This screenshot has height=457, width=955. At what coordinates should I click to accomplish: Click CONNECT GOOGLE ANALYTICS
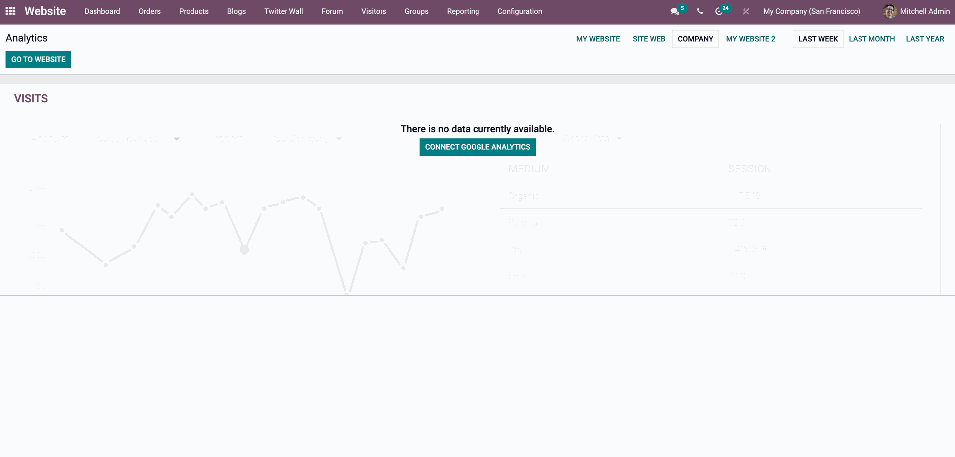click(x=477, y=147)
